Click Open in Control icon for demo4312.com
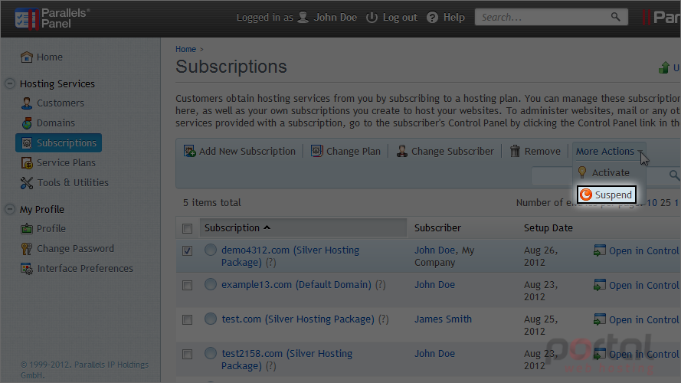The height and width of the screenshot is (383, 681). 599,250
